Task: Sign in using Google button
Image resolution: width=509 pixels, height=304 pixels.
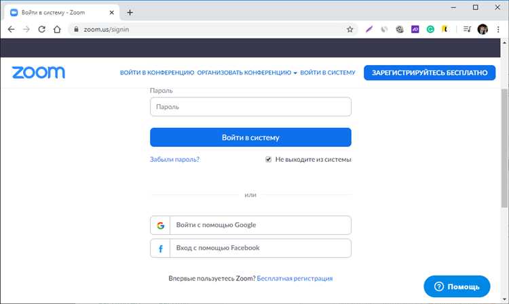Action: 250,225
